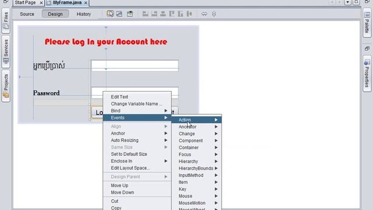Viewport: 373px width, 210px height.
Task: Toggle horizontal resizability icon
Action: point(204,14)
